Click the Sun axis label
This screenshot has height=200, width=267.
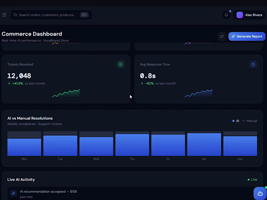240,159
